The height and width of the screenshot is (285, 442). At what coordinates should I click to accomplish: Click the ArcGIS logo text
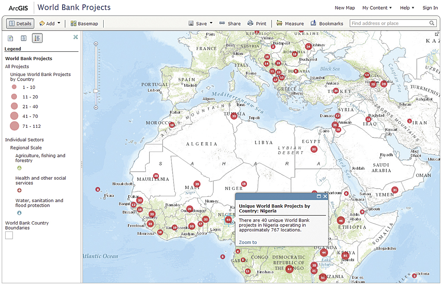[18, 8]
